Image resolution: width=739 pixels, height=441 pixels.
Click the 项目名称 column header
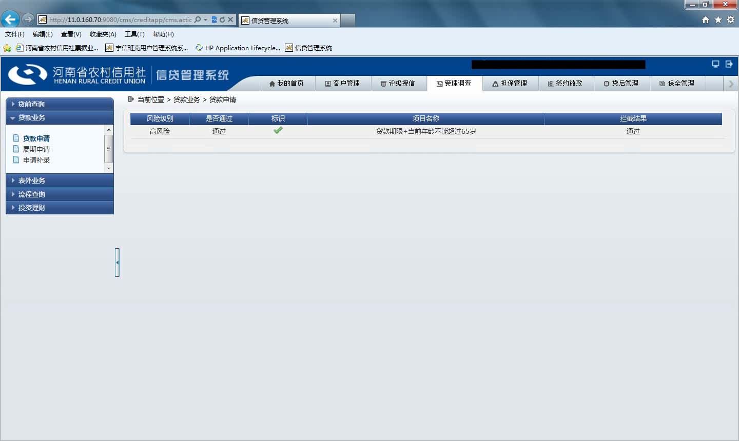[426, 118]
